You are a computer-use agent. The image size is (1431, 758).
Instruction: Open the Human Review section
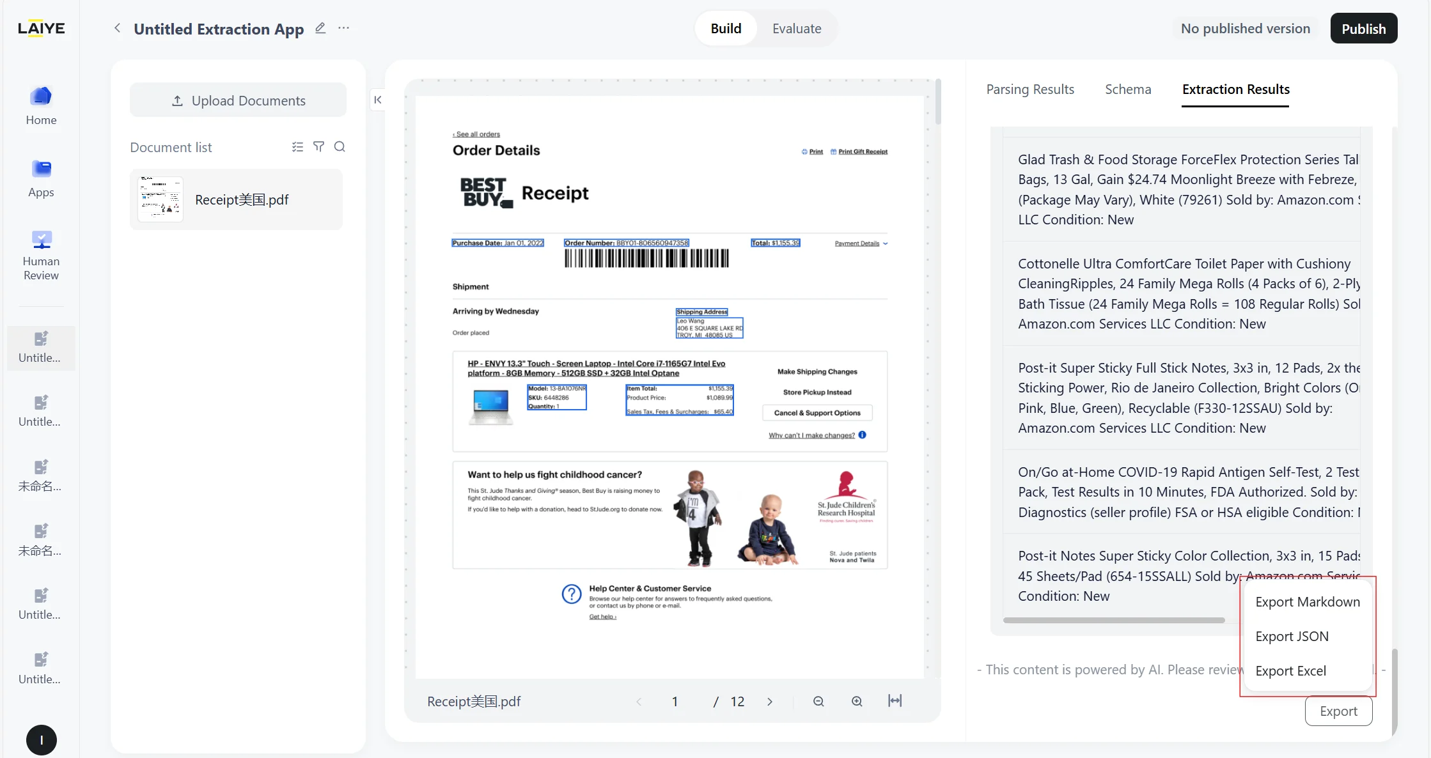(x=41, y=255)
